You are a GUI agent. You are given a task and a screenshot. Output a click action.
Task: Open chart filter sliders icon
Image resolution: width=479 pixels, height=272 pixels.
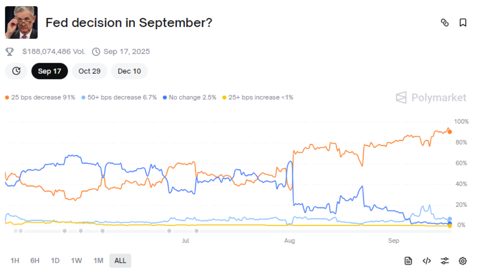(x=445, y=261)
